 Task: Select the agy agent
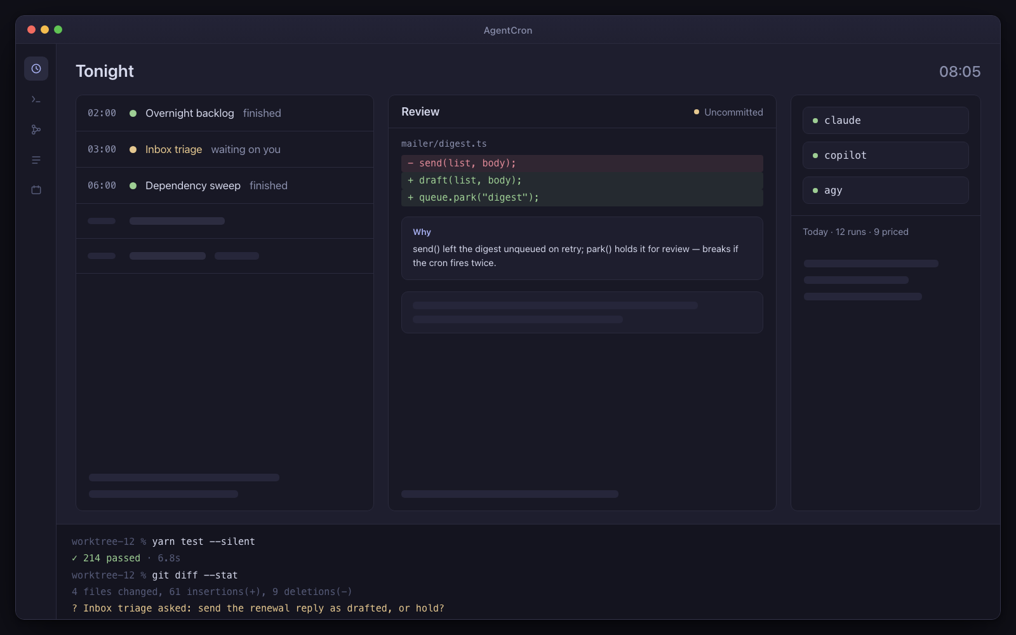coord(886,190)
